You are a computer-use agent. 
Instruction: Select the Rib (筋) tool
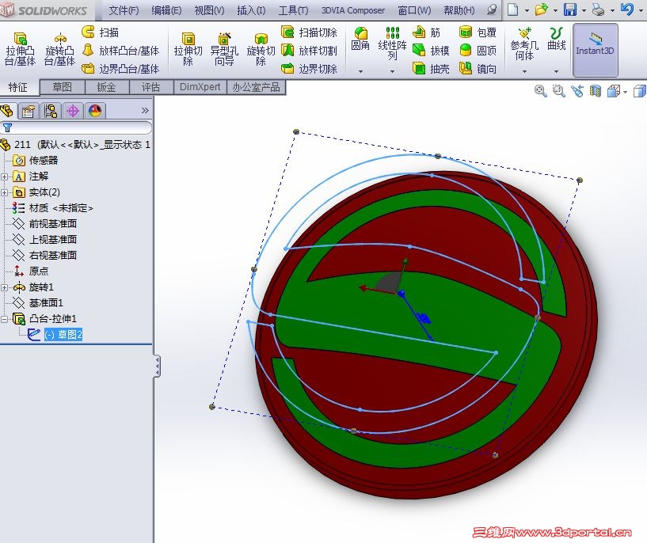coord(426,32)
